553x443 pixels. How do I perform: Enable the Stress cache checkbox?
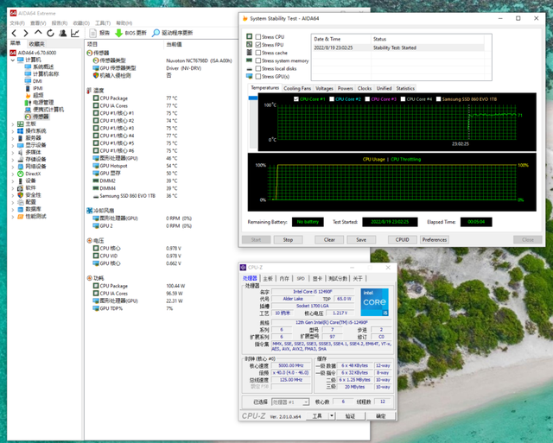pyautogui.click(x=258, y=53)
